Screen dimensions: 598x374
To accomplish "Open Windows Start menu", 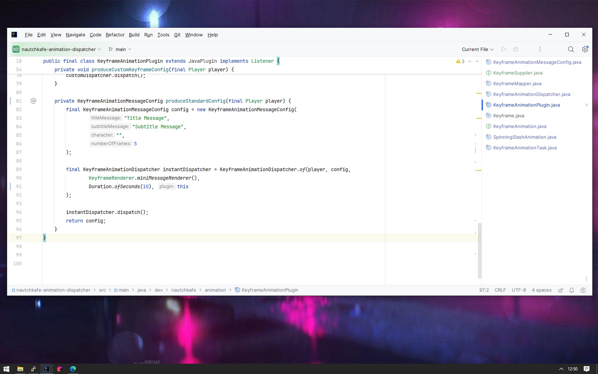I will tap(6, 369).
